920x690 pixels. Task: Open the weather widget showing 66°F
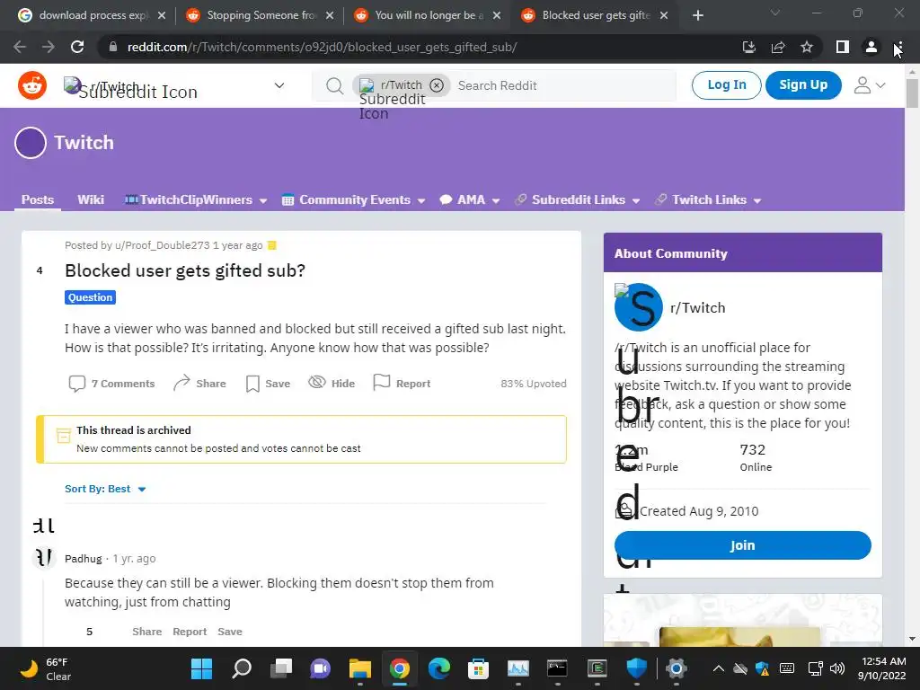(46, 668)
